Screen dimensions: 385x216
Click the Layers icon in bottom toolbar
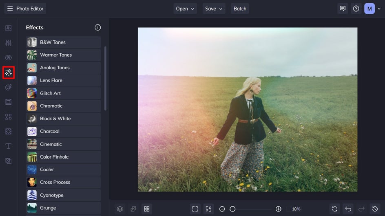click(x=120, y=209)
